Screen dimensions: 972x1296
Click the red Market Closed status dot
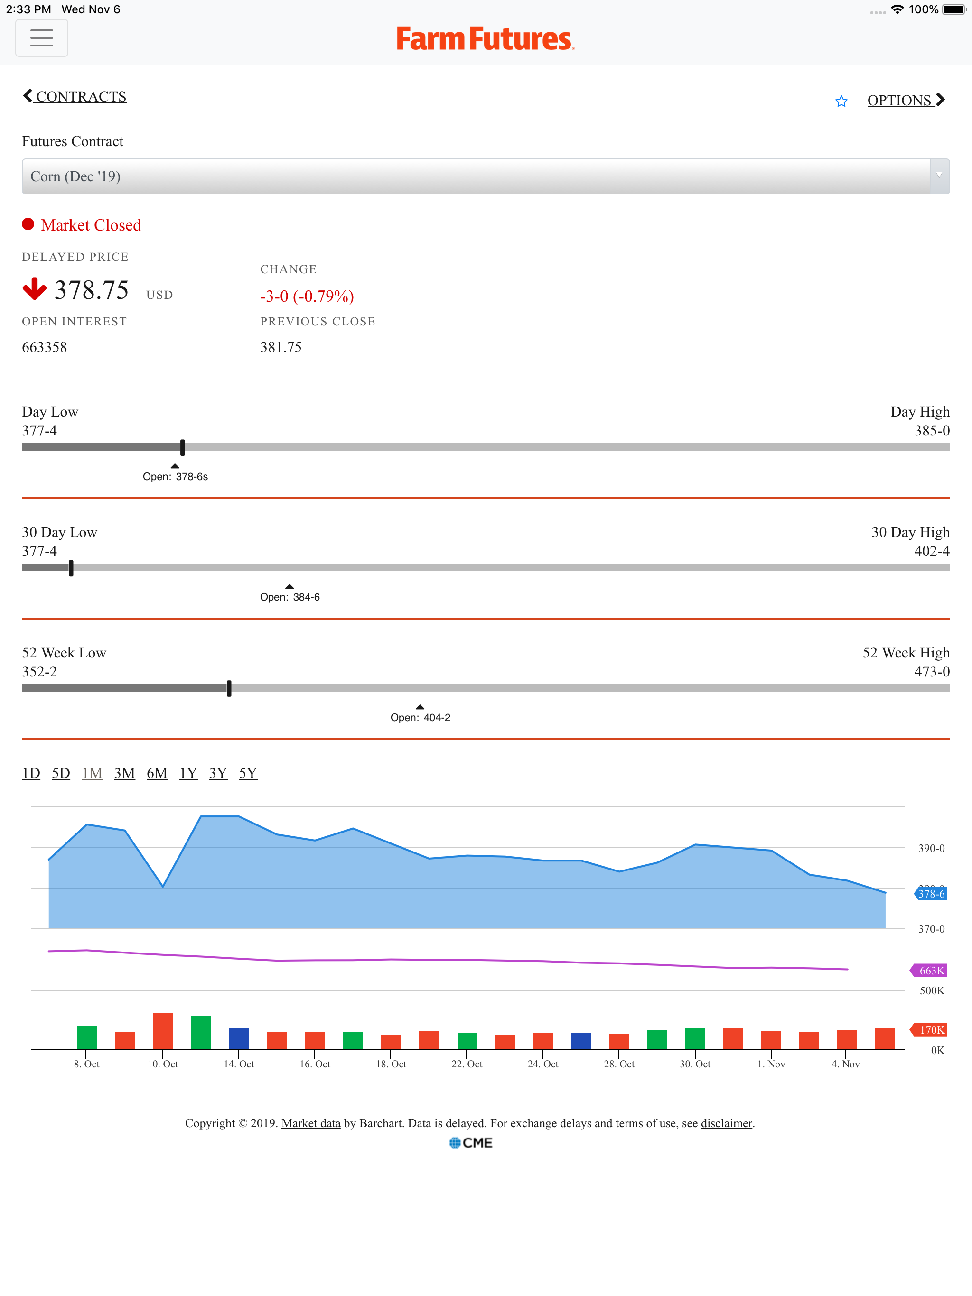28,224
